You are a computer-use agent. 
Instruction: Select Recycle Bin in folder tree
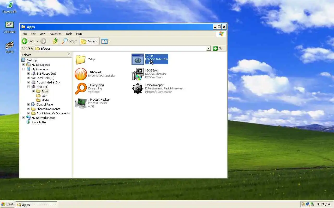click(x=39, y=122)
